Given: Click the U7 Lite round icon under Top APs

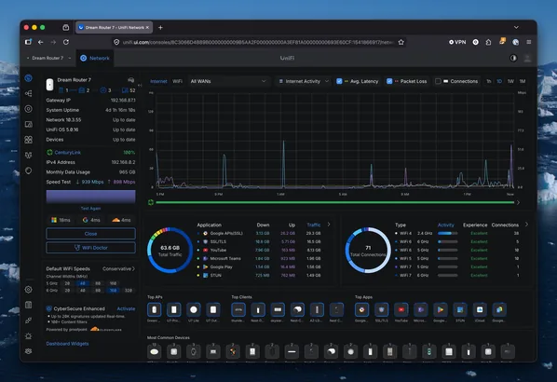Looking at the screenshot, I should [x=194, y=310].
